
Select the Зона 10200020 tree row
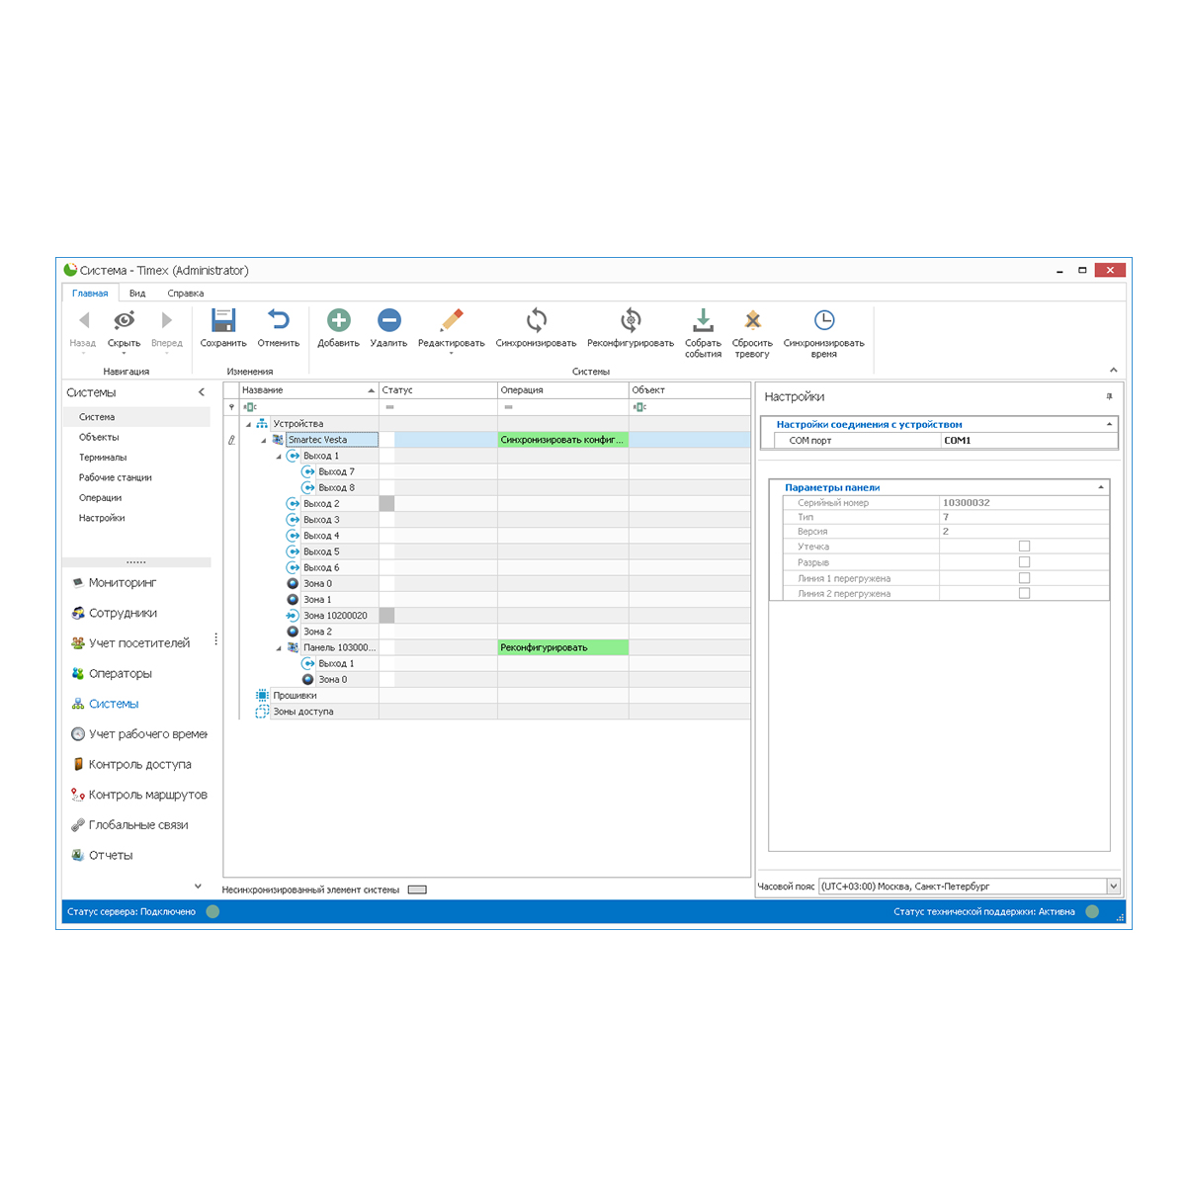335,616
